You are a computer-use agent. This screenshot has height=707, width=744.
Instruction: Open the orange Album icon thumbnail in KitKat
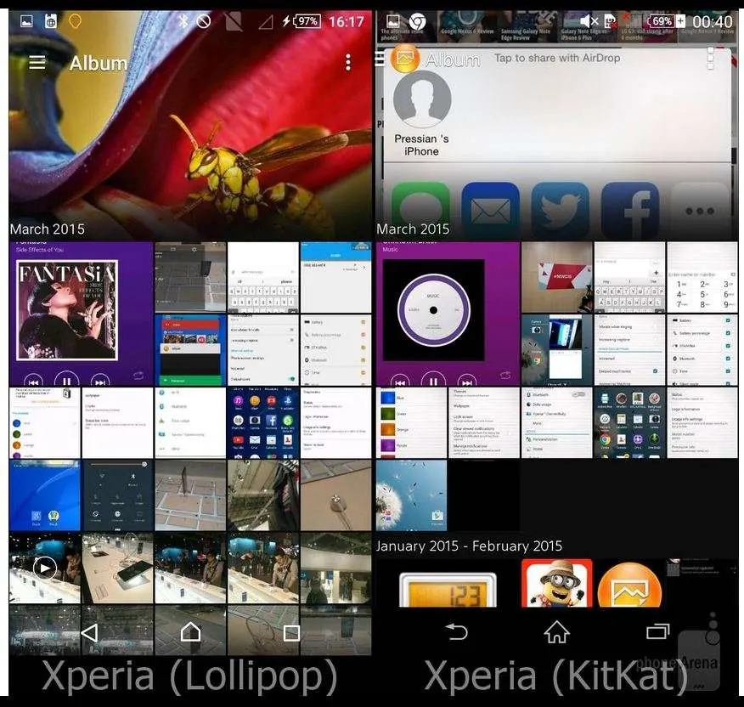tap(629, 585)
